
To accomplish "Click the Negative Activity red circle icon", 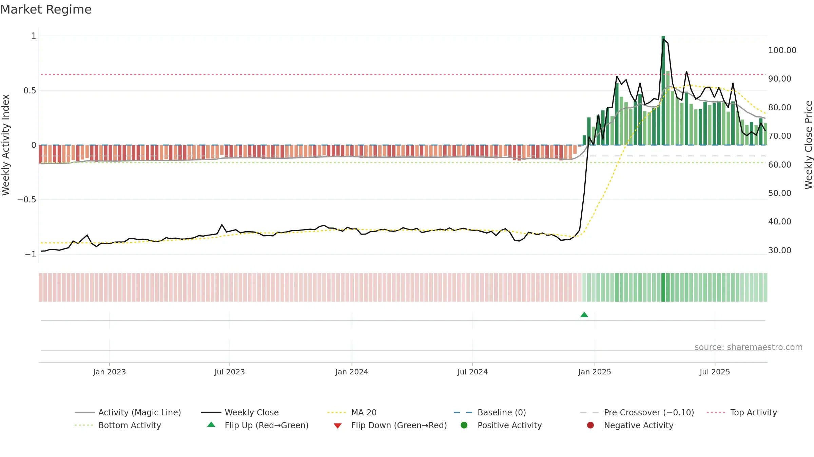I will pyautogui.click(x=590, y=425).
